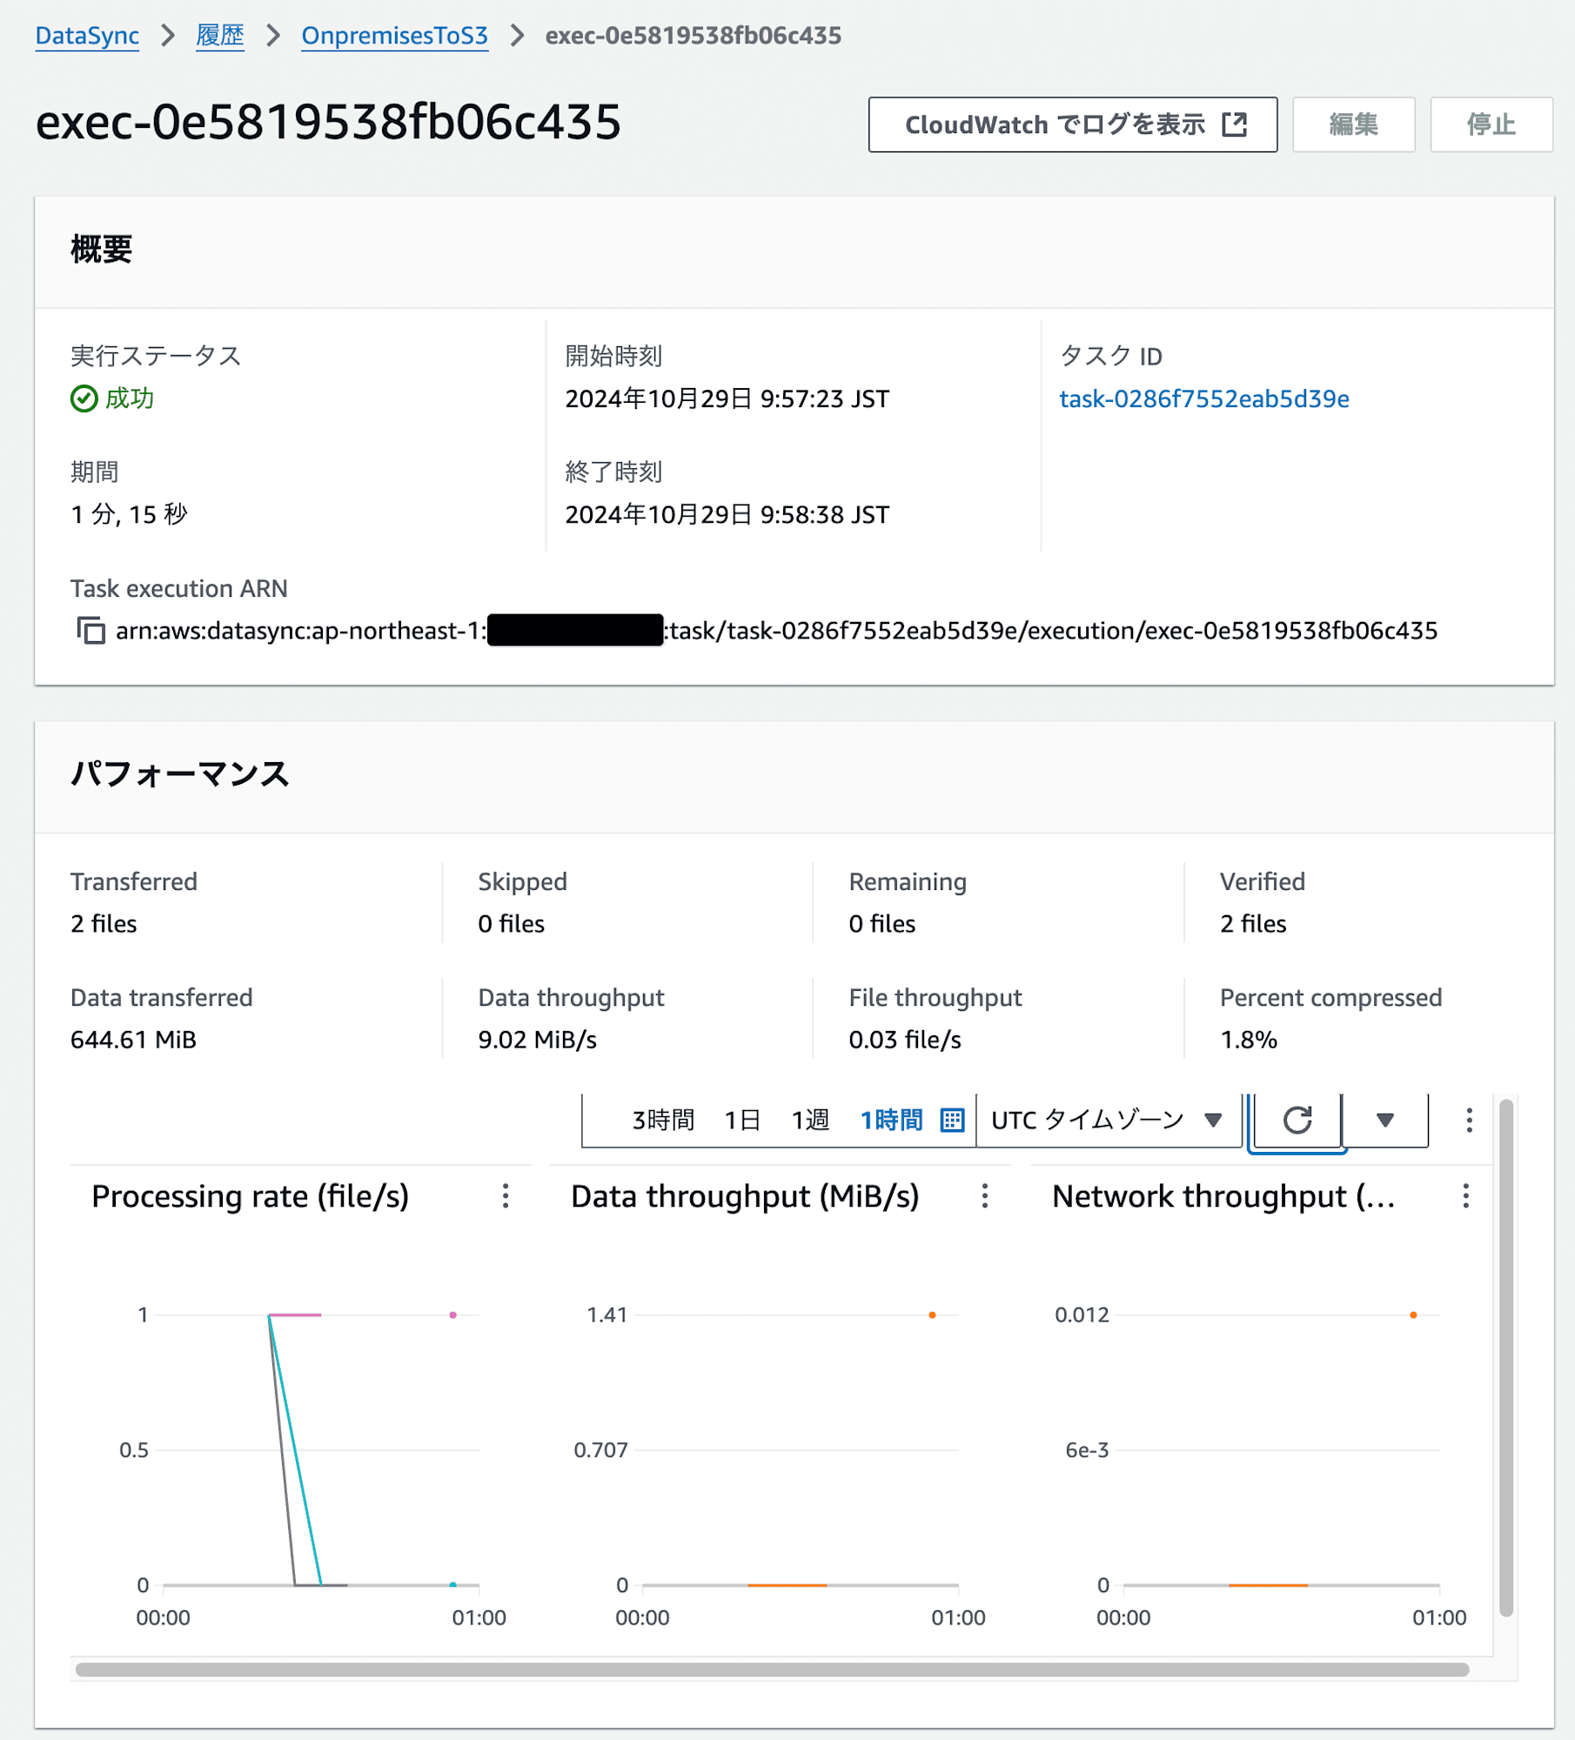Click the Processing rate graph title
Viewport: 1575px width, 1740px height.
(x=251, y=1196)
